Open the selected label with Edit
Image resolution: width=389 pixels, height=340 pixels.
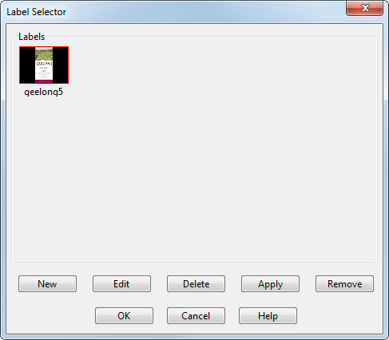pos(121,284)
